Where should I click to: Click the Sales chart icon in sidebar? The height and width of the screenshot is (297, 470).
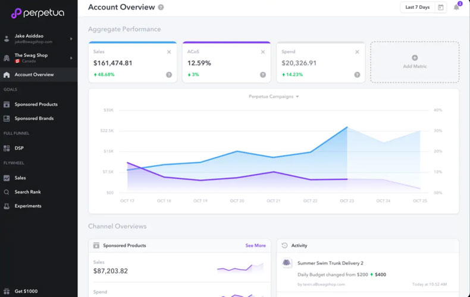[7, 178]
